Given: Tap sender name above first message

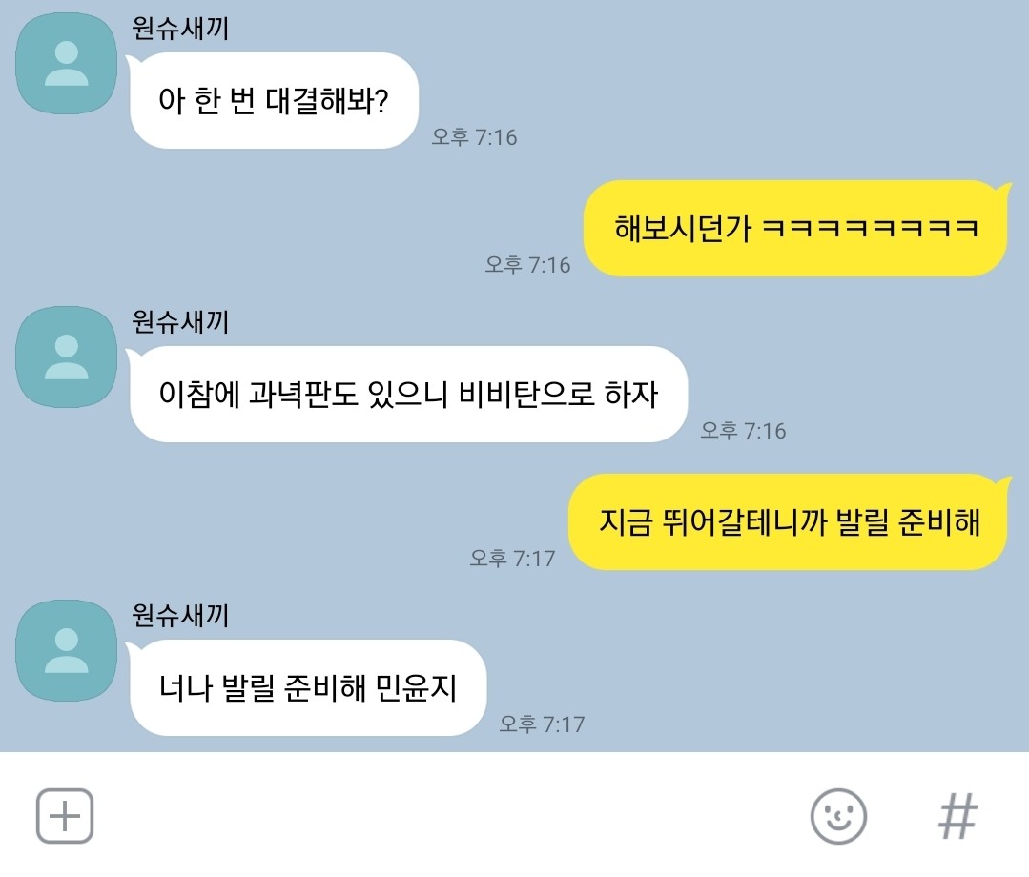Looking at the screenshot, I should pyautogui.click(x=180, y=29).
